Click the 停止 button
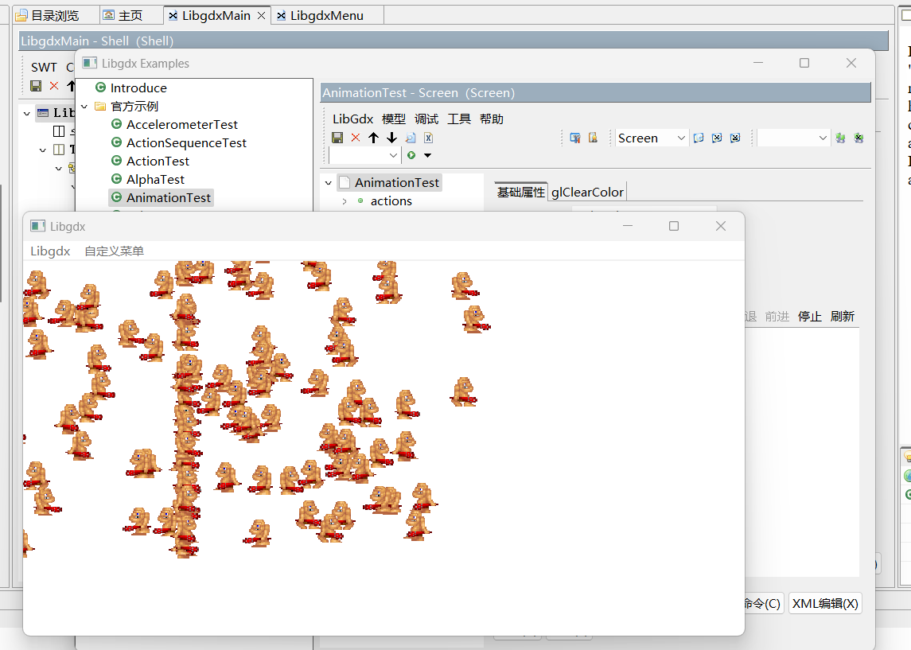This screenshot has width=911, height=650. (809, 317)
